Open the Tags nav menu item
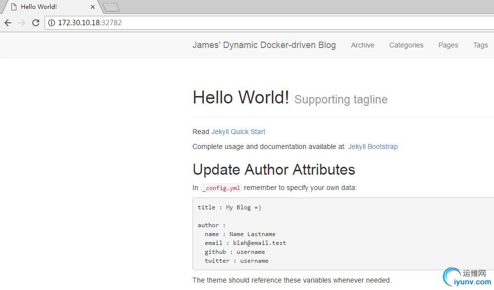494x290 pixels. click(x=480, y=45)
